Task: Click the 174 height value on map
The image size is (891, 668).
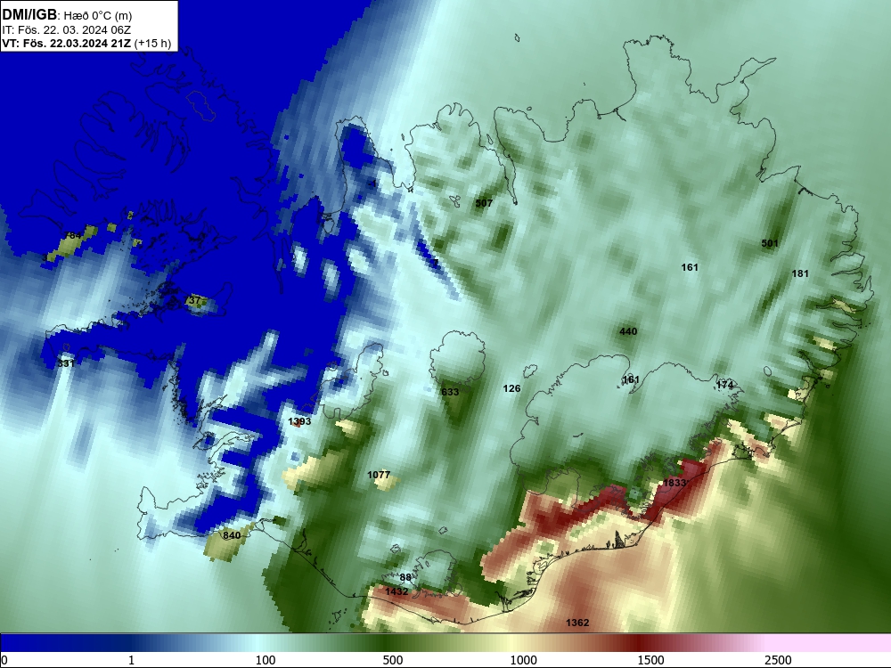Action: pos(724,385)
